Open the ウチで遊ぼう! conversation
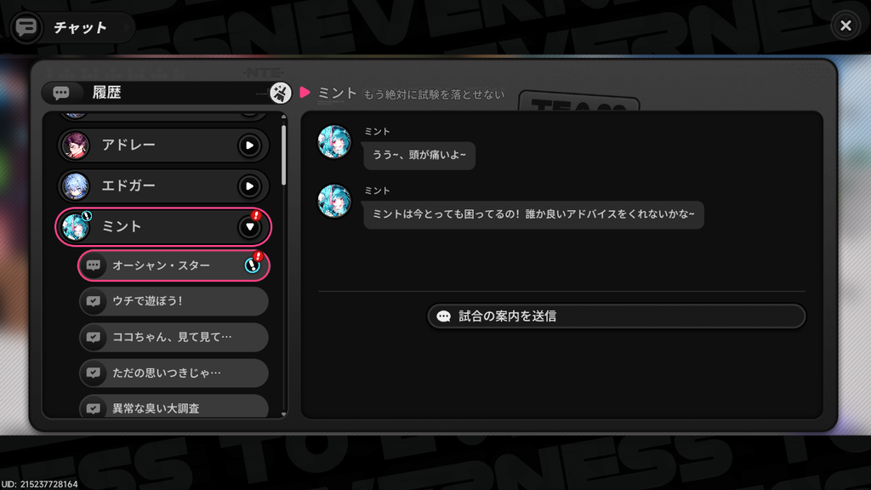 click(174, 301)
